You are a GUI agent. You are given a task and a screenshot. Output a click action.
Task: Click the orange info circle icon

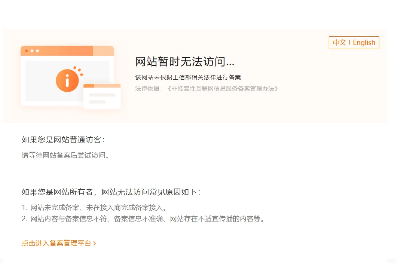pyautogui.click(x=67, y=80)
